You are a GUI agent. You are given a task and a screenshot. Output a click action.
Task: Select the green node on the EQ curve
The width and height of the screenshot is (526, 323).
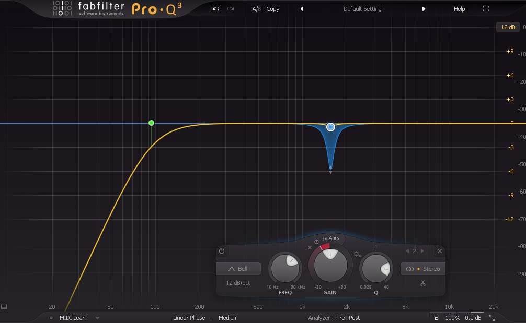point(151,123)
